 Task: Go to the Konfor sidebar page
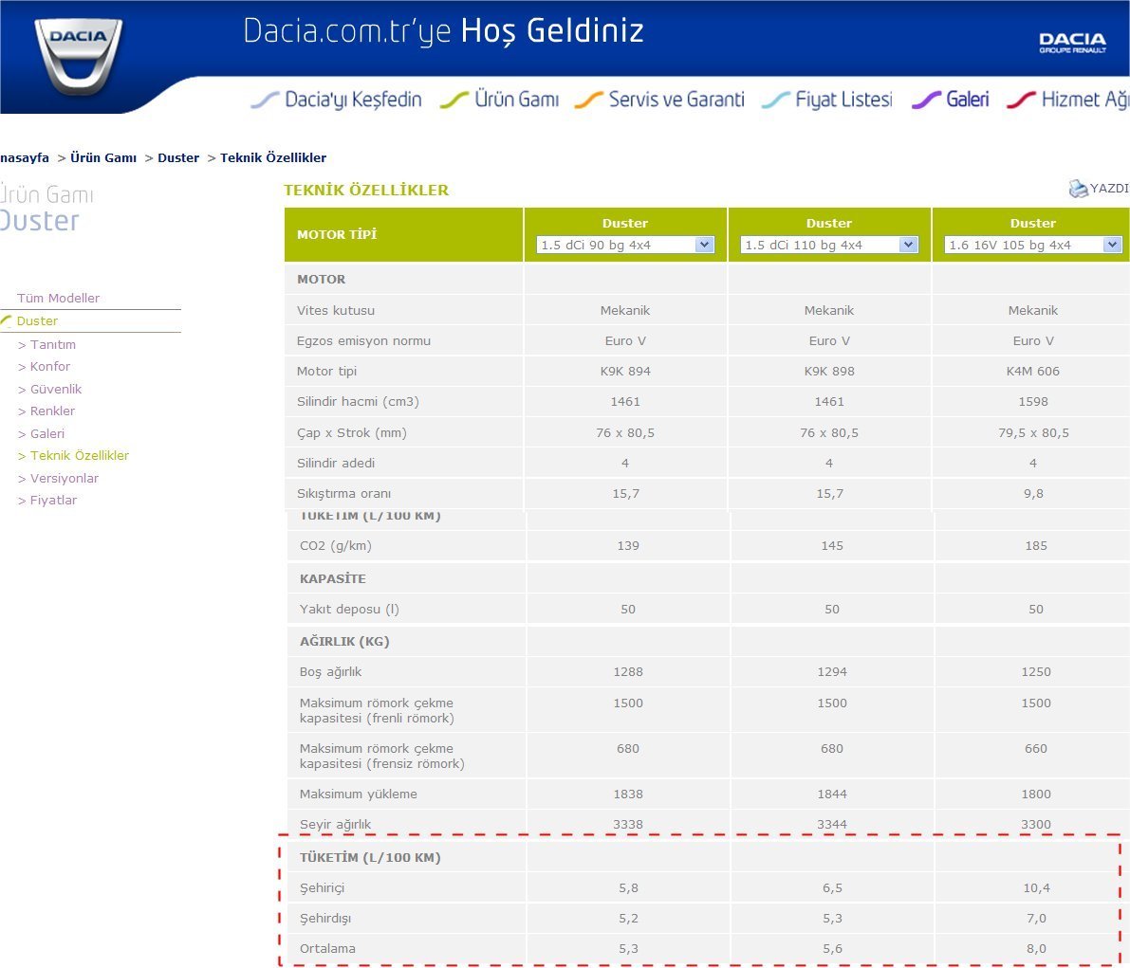(x=49, y=366)
